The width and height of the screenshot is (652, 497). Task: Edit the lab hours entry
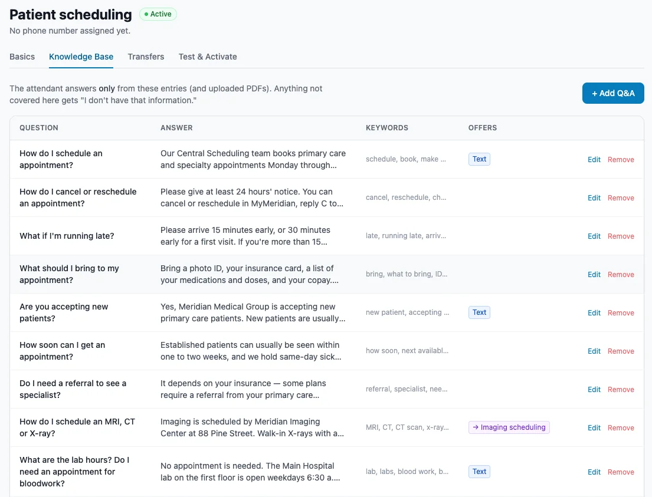click(x=594, y=472)
